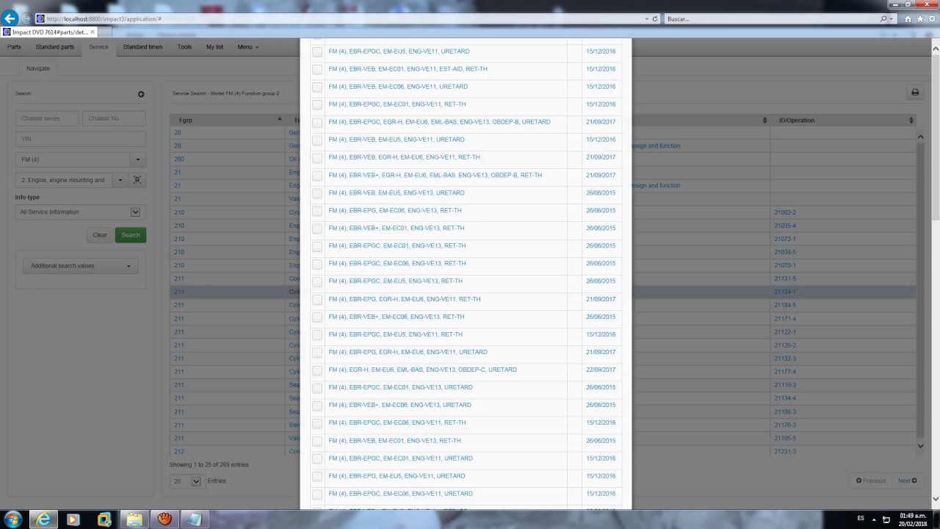Open the VirtualBox taskbar icon
Viewport: 940px width, 529px height.
(x=104, y=519)
